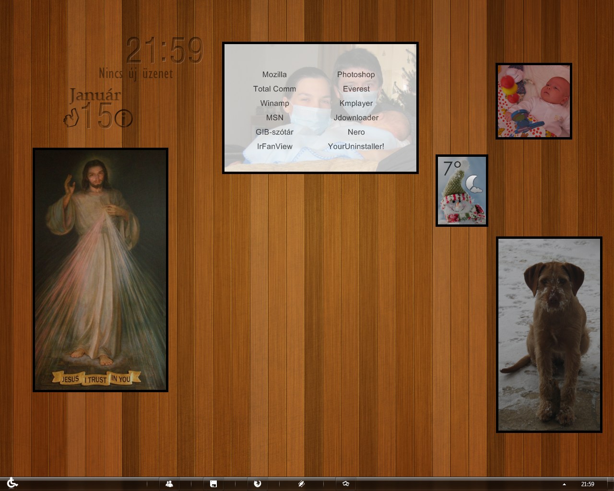
Task: Click the 7° temperature reading
Action: 451,168
